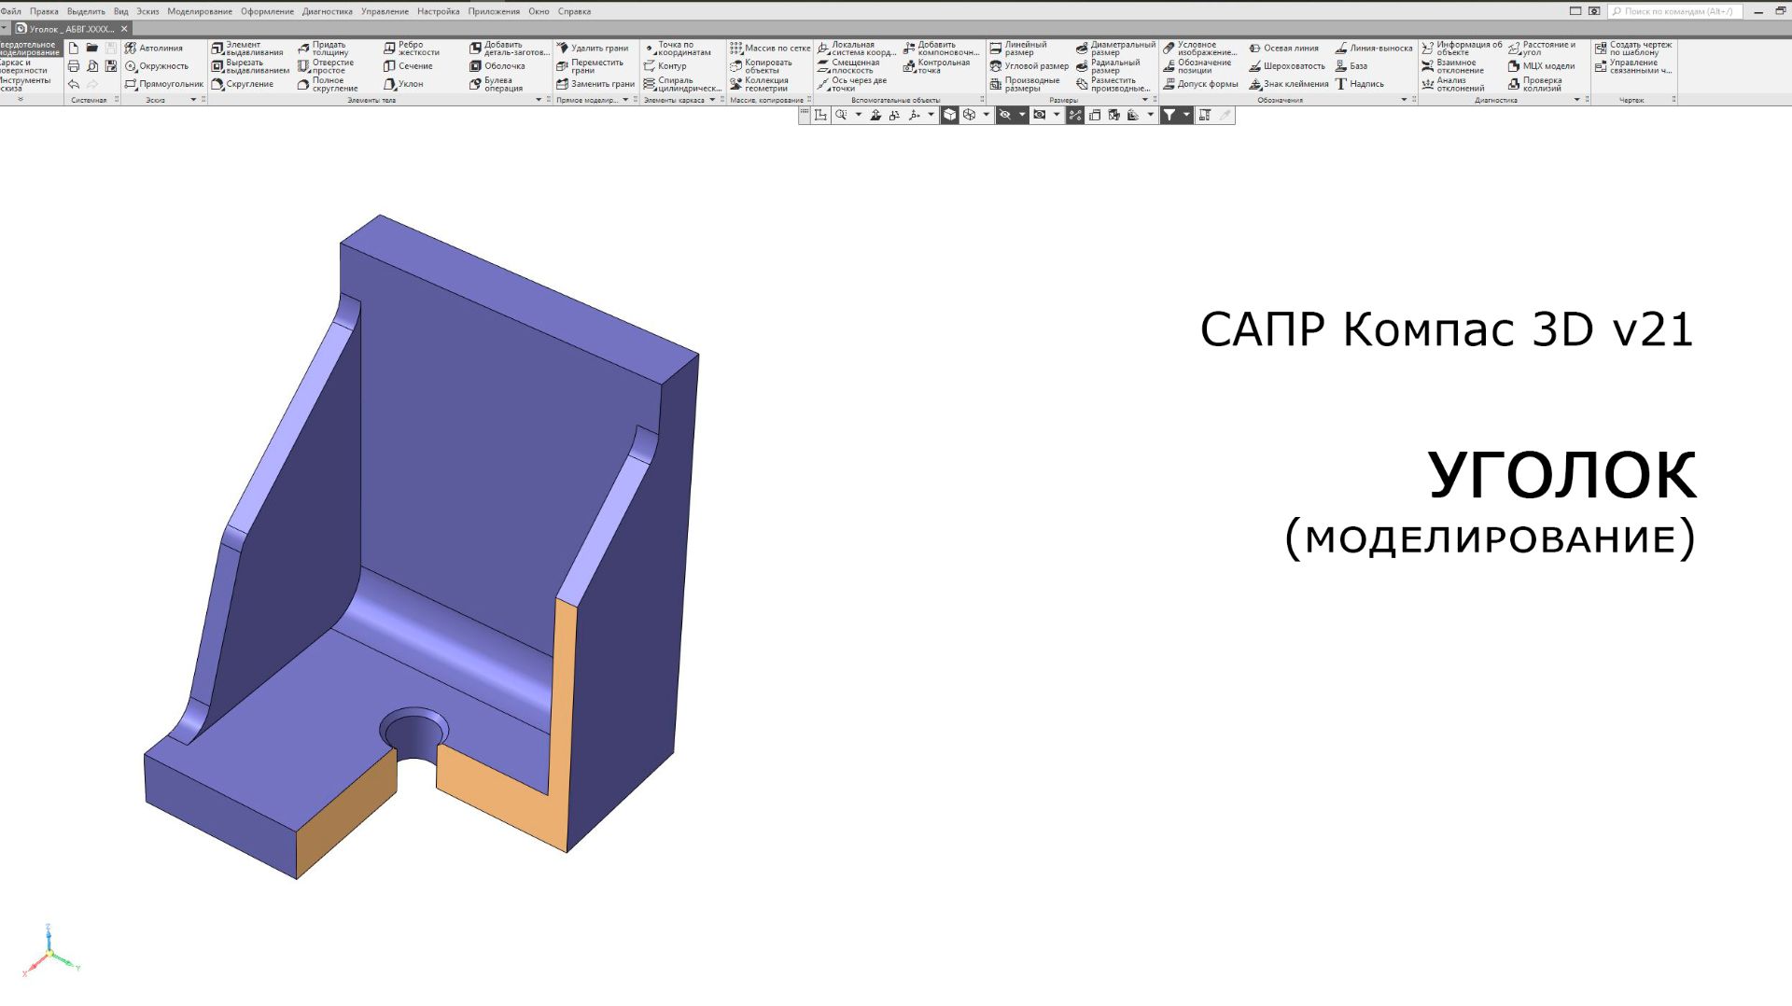Click the command search field
1792x1006 pixels.
pyautogui.click(x=1675, y=11)
